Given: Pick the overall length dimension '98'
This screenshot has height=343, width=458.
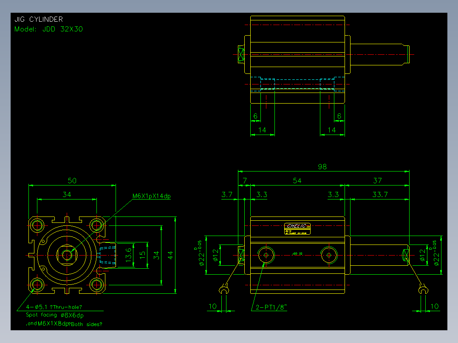Looking at the screenshot, I should [322, 167].
